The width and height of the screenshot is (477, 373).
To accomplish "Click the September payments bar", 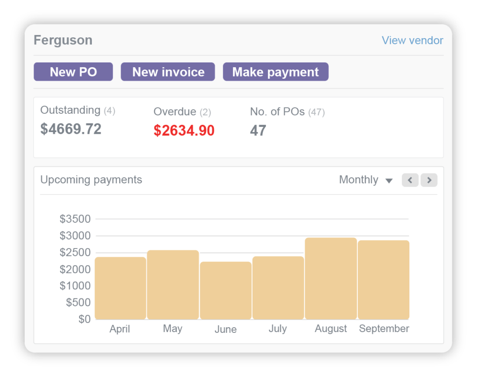I will (383, 280).
